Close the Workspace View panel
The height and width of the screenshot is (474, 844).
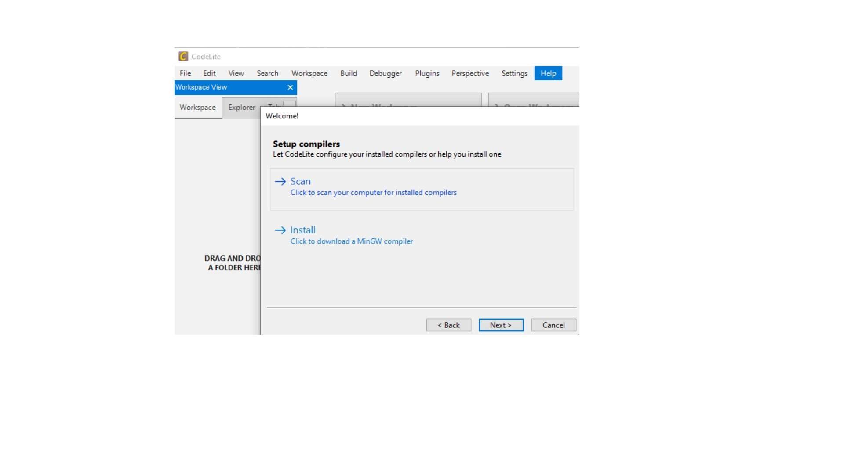290,87
